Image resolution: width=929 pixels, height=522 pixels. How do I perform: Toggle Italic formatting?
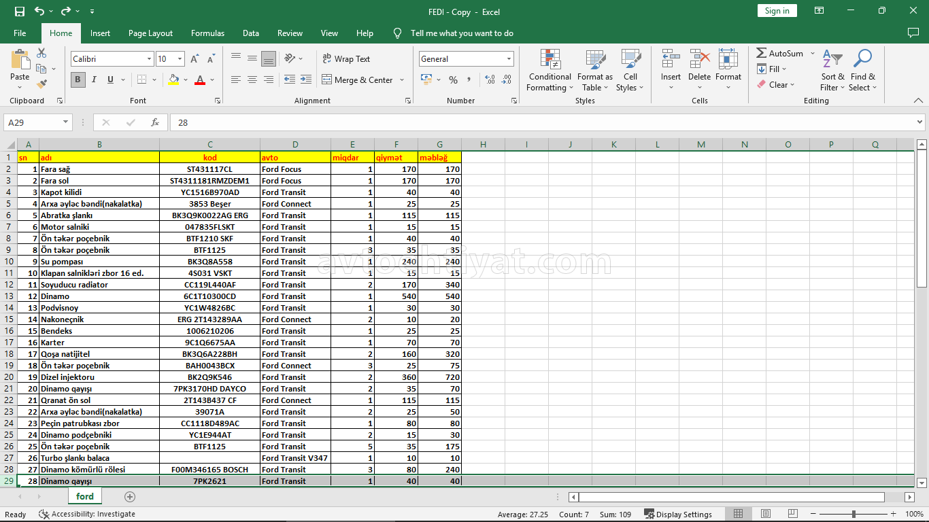pos(94,80)
